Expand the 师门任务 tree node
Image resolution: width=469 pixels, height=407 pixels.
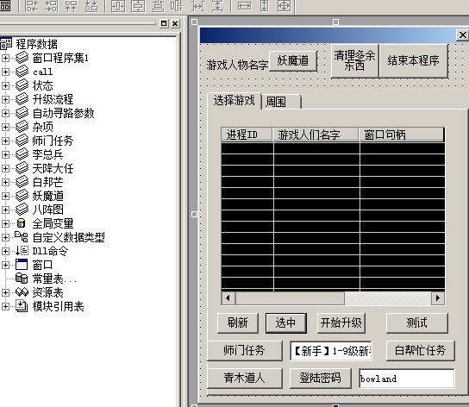(5, 141)
